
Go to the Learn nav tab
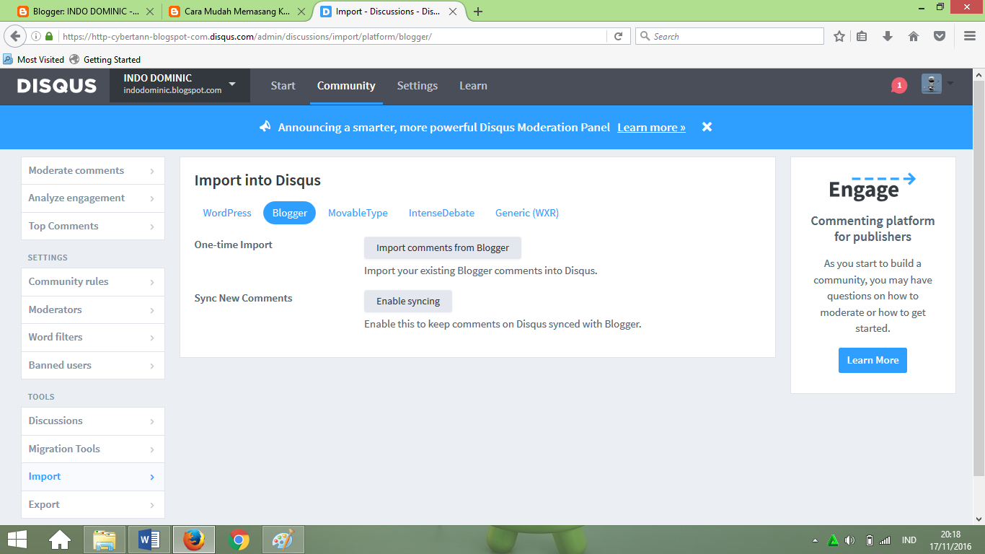473,86
